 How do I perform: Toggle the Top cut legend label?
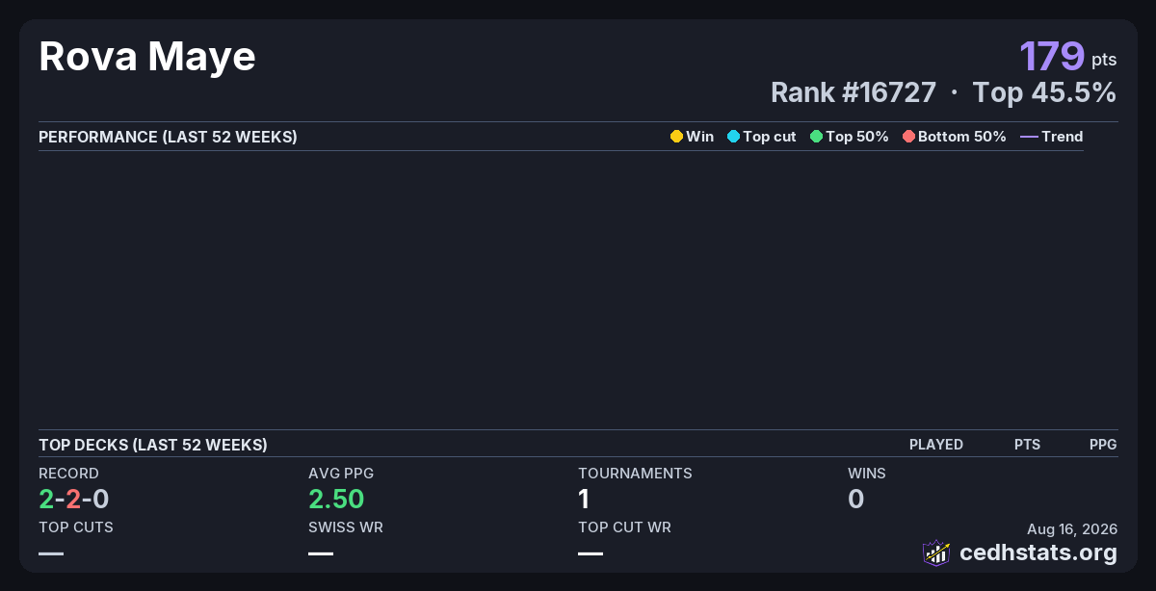pos(770,137)
